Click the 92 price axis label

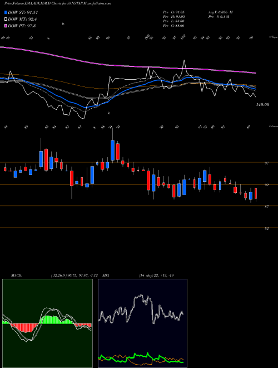pyautogui.click(x=266, y=185)
